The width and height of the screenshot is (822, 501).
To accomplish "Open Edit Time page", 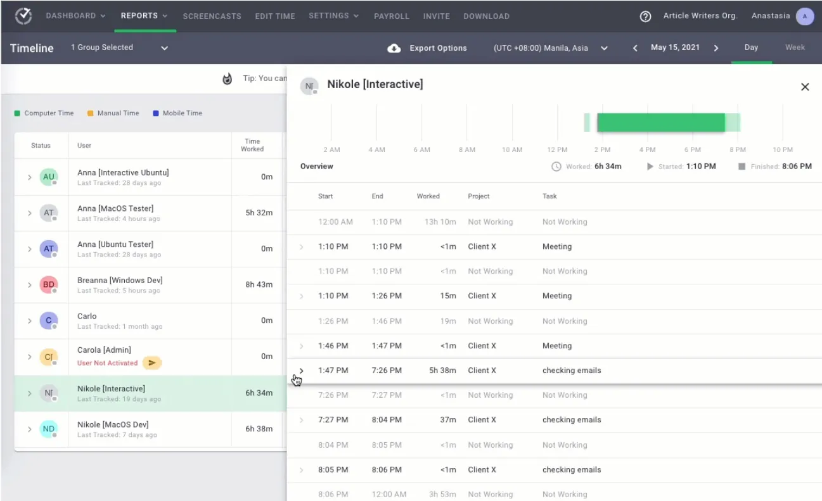I will tap(275, 16).
